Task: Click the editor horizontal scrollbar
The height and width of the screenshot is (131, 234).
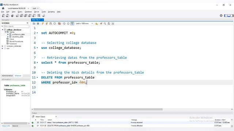Action: (98, 109)
